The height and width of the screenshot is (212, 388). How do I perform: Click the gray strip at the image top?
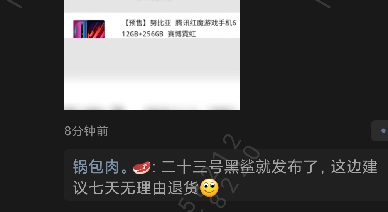(x=152, y=6)
